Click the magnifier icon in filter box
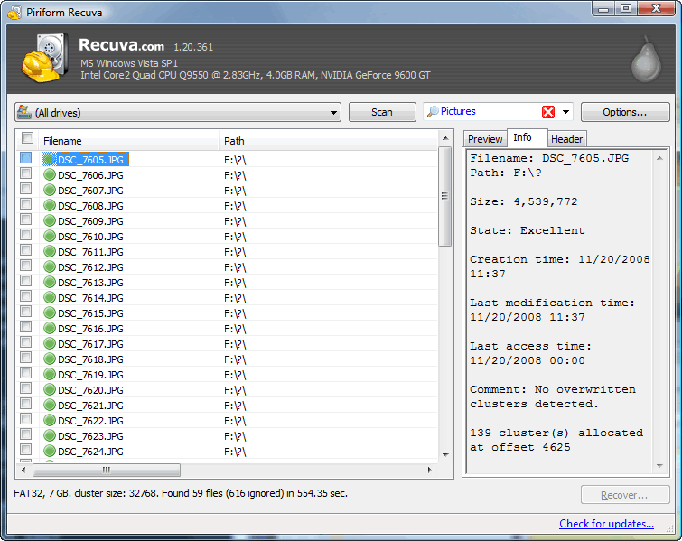The width and height of the screenshot is (682, 541). pyautogui.click(x=433, y=112)
